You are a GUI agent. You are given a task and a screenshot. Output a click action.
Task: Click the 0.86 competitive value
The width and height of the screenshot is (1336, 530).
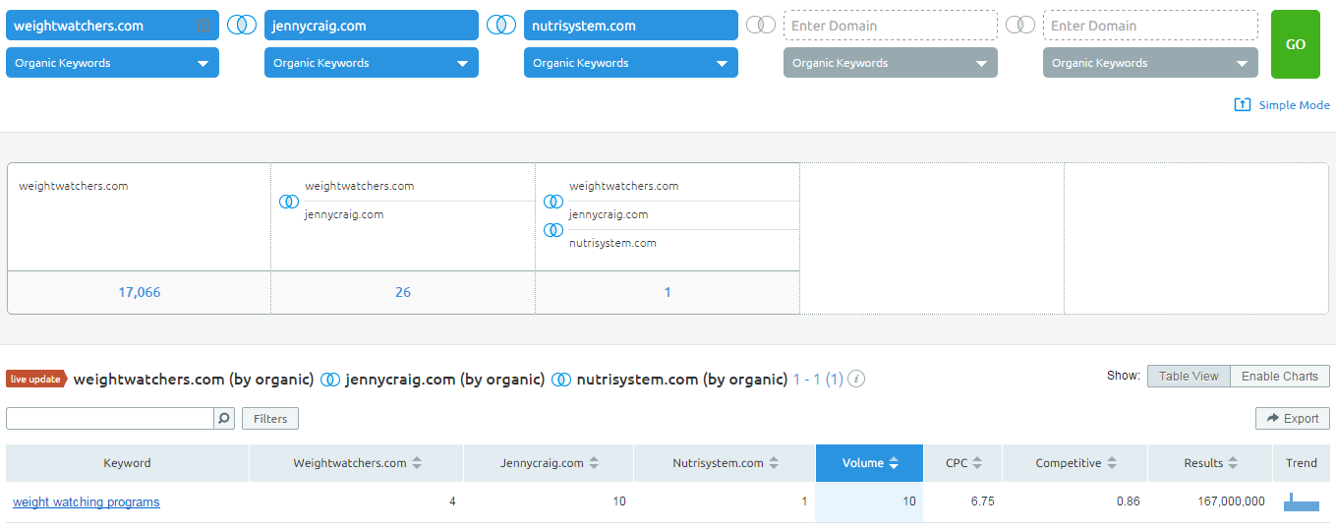(1129, 501)
